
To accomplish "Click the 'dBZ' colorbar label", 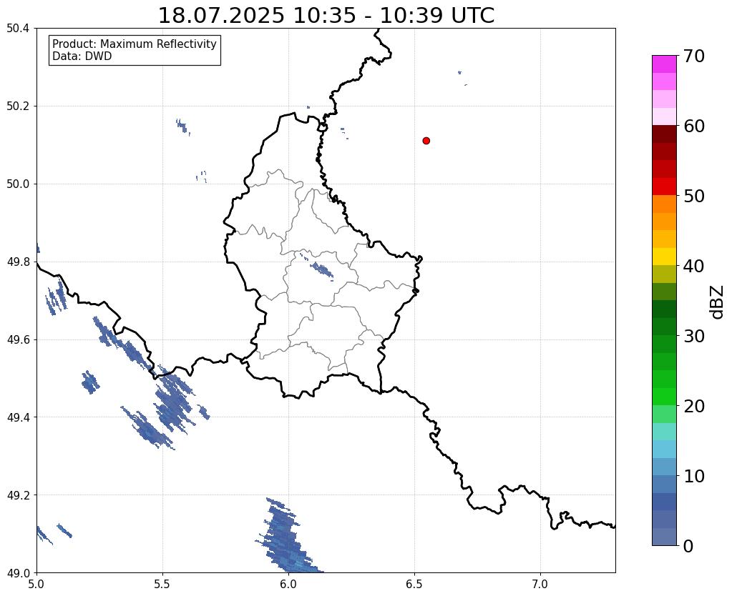I will [718, 302].
